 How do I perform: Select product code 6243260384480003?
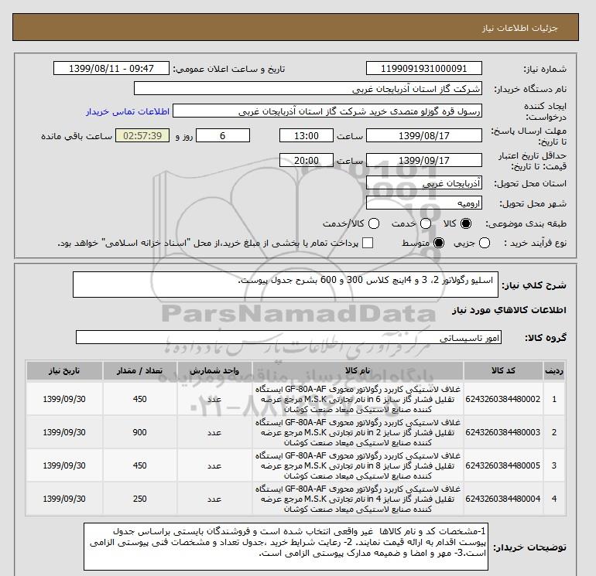click(503, 432)
